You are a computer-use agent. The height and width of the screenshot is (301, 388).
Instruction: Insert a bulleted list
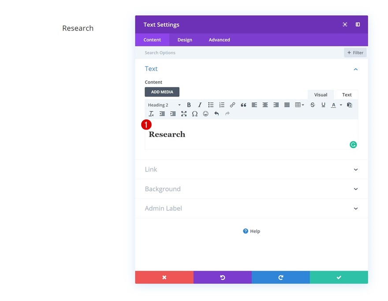pyautogui.click(x=211, y=105)
